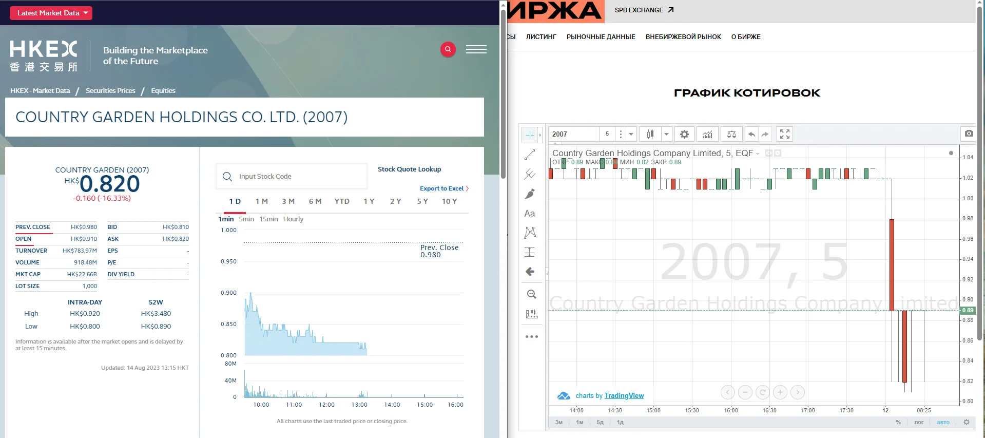Expand the chart style dropdown arrow

tap(666, 134)
